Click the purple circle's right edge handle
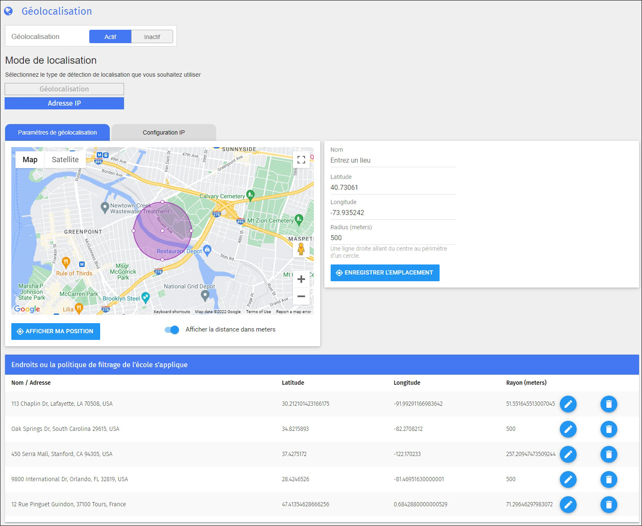Viewport: 642px width, 526px height. (192, 231)
